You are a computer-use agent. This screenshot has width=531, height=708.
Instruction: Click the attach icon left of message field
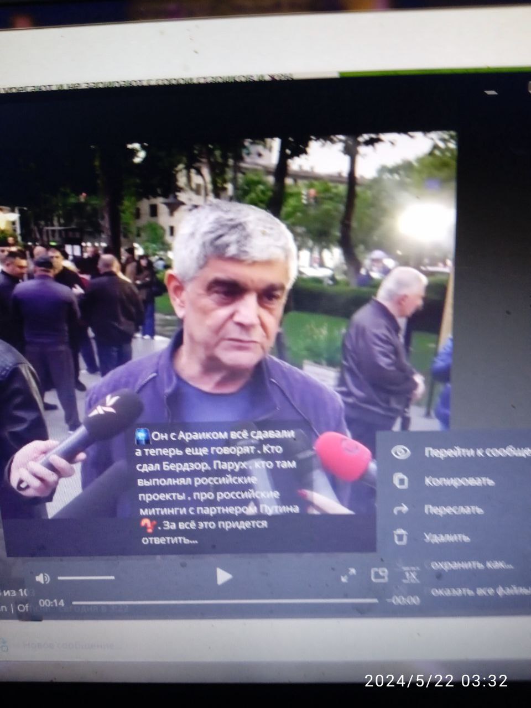[x=4, y=645]
